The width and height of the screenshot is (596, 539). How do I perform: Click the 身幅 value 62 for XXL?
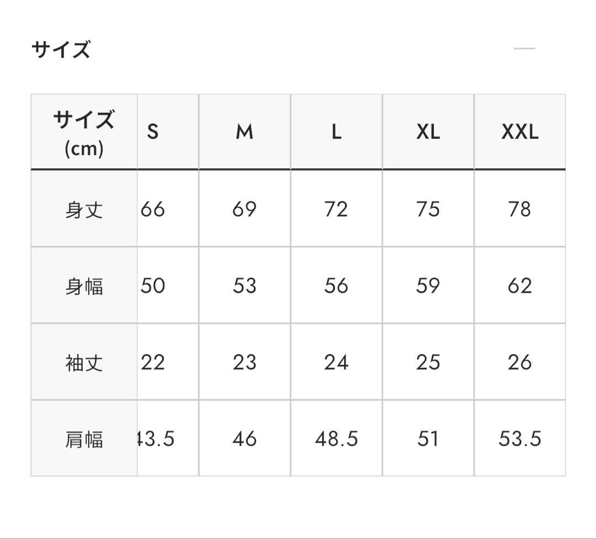(x=520, y=286)
